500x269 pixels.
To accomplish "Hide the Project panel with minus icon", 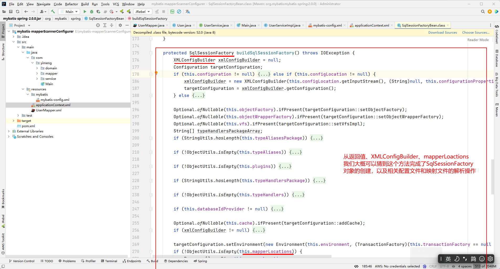I will pyautogui.click(x=127, y=25).
